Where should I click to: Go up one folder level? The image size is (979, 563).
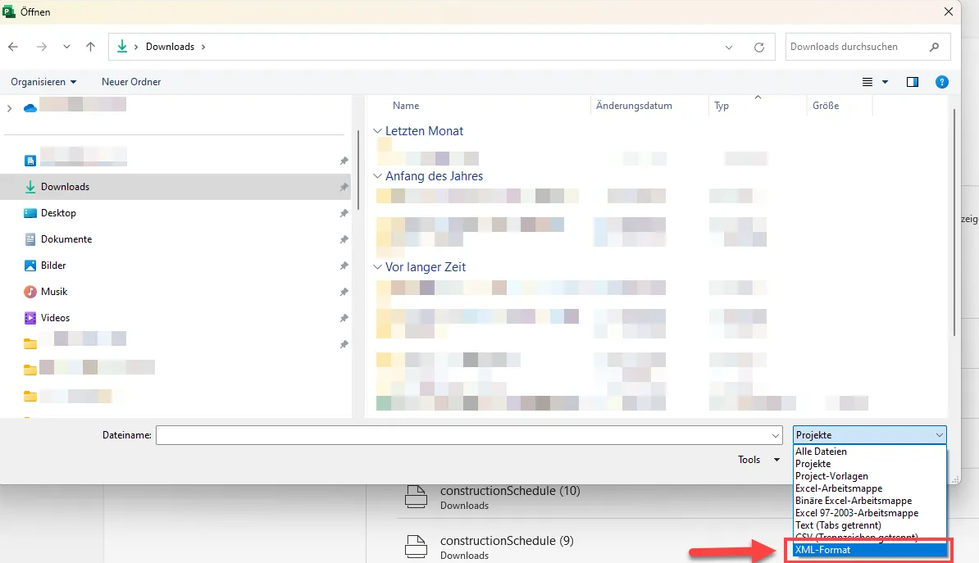tap(91, 47)
